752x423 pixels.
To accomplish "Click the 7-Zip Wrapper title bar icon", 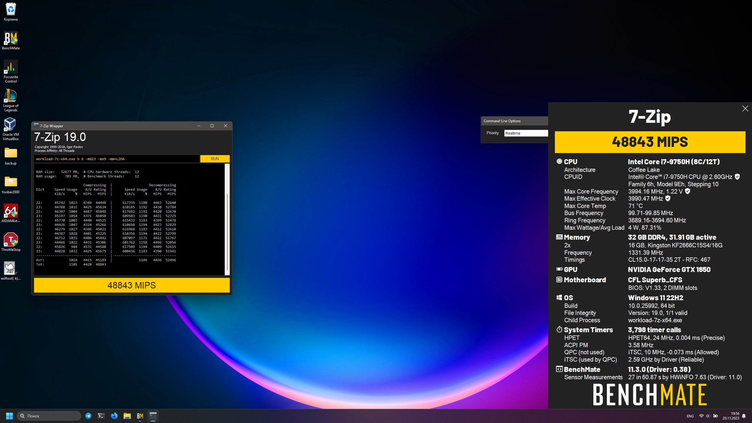I will [x=36, y=126].
